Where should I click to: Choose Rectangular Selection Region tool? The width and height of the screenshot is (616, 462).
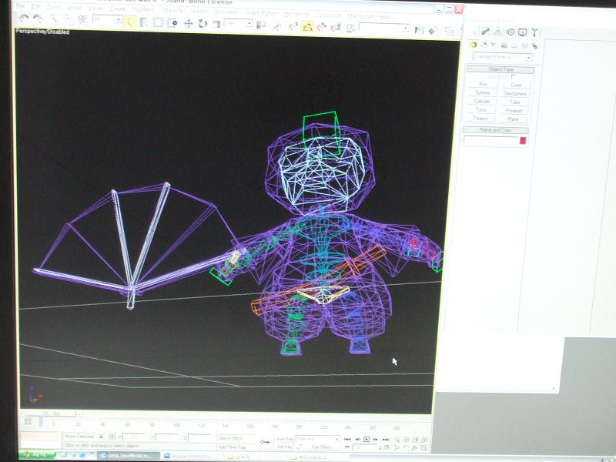pyautogui.click(x=158, y=23)
